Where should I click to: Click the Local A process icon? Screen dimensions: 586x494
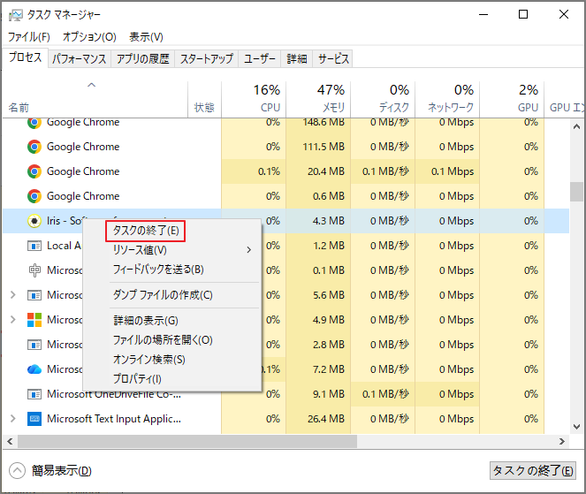(x=34, y=246)
